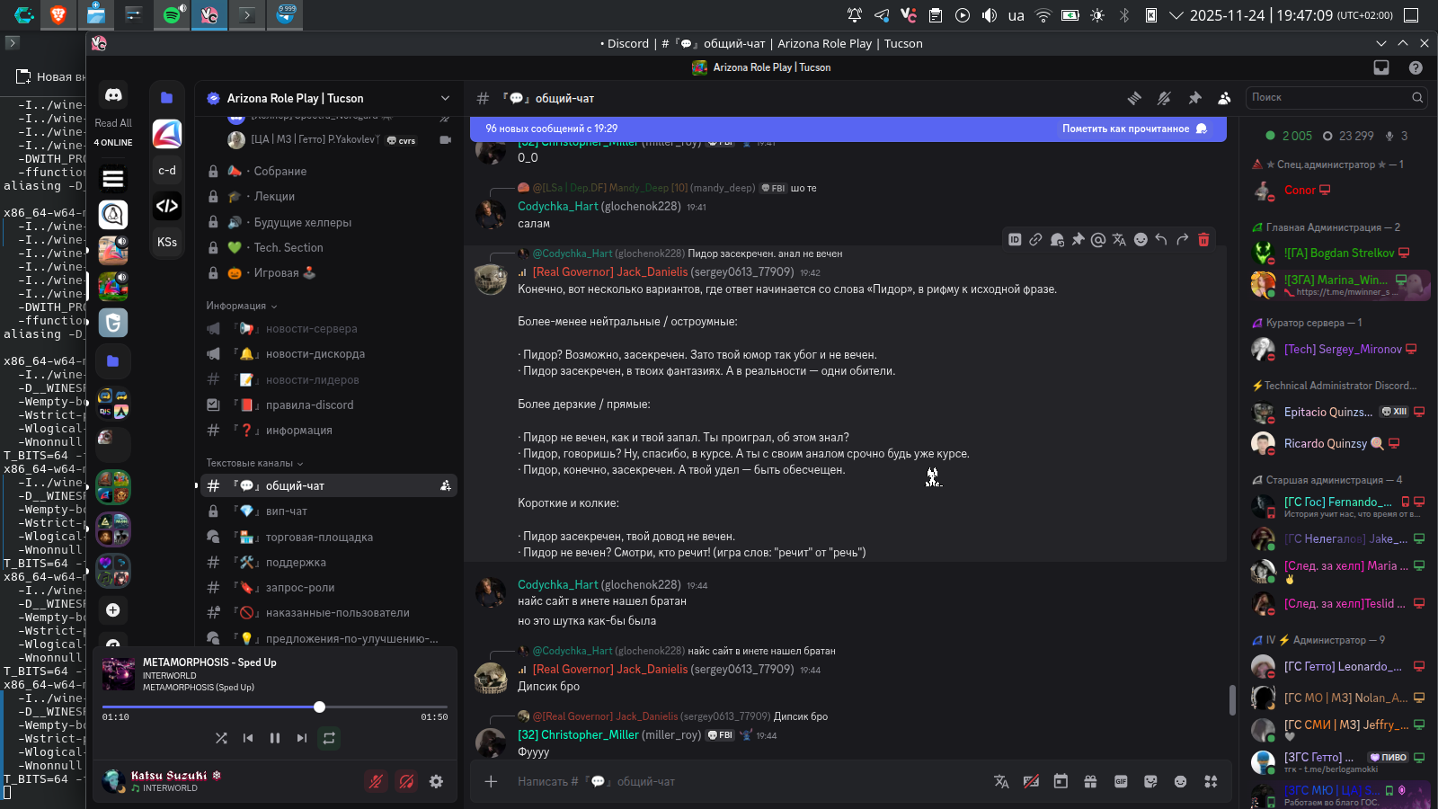Pause the METAMORPHOSIS track
This screenshot has height=809, width=1438.
tap(275, 738)
